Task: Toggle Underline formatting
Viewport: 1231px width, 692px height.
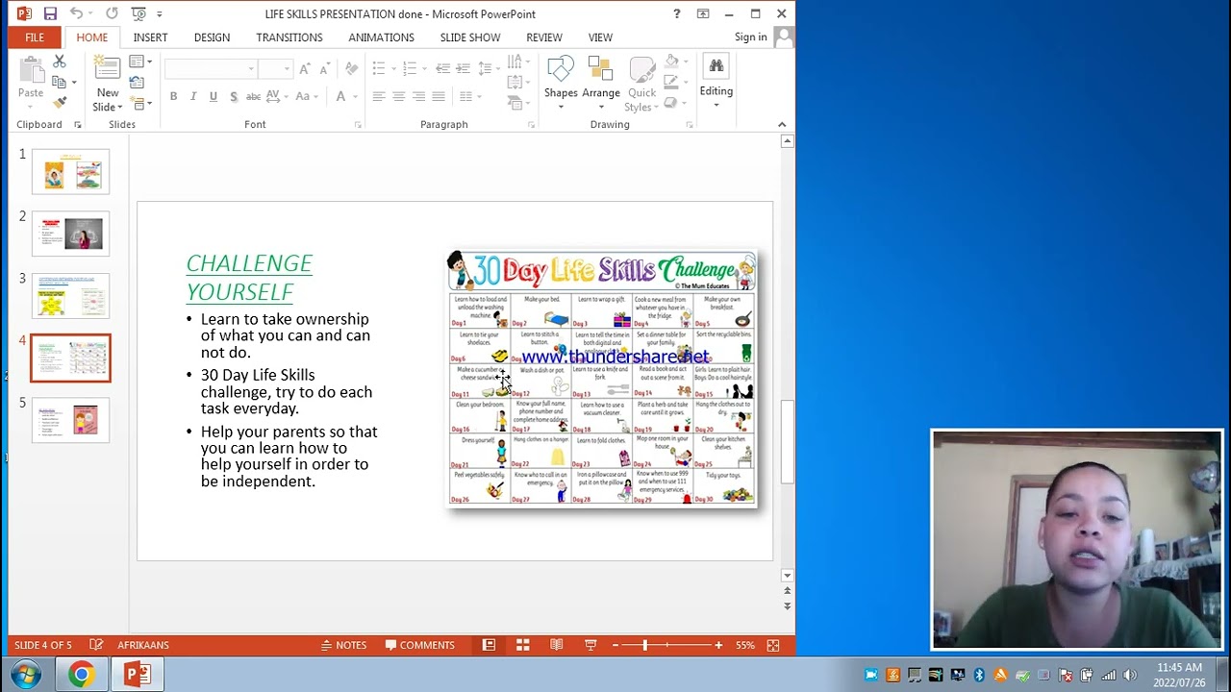Action: click(x=214, y=96)
